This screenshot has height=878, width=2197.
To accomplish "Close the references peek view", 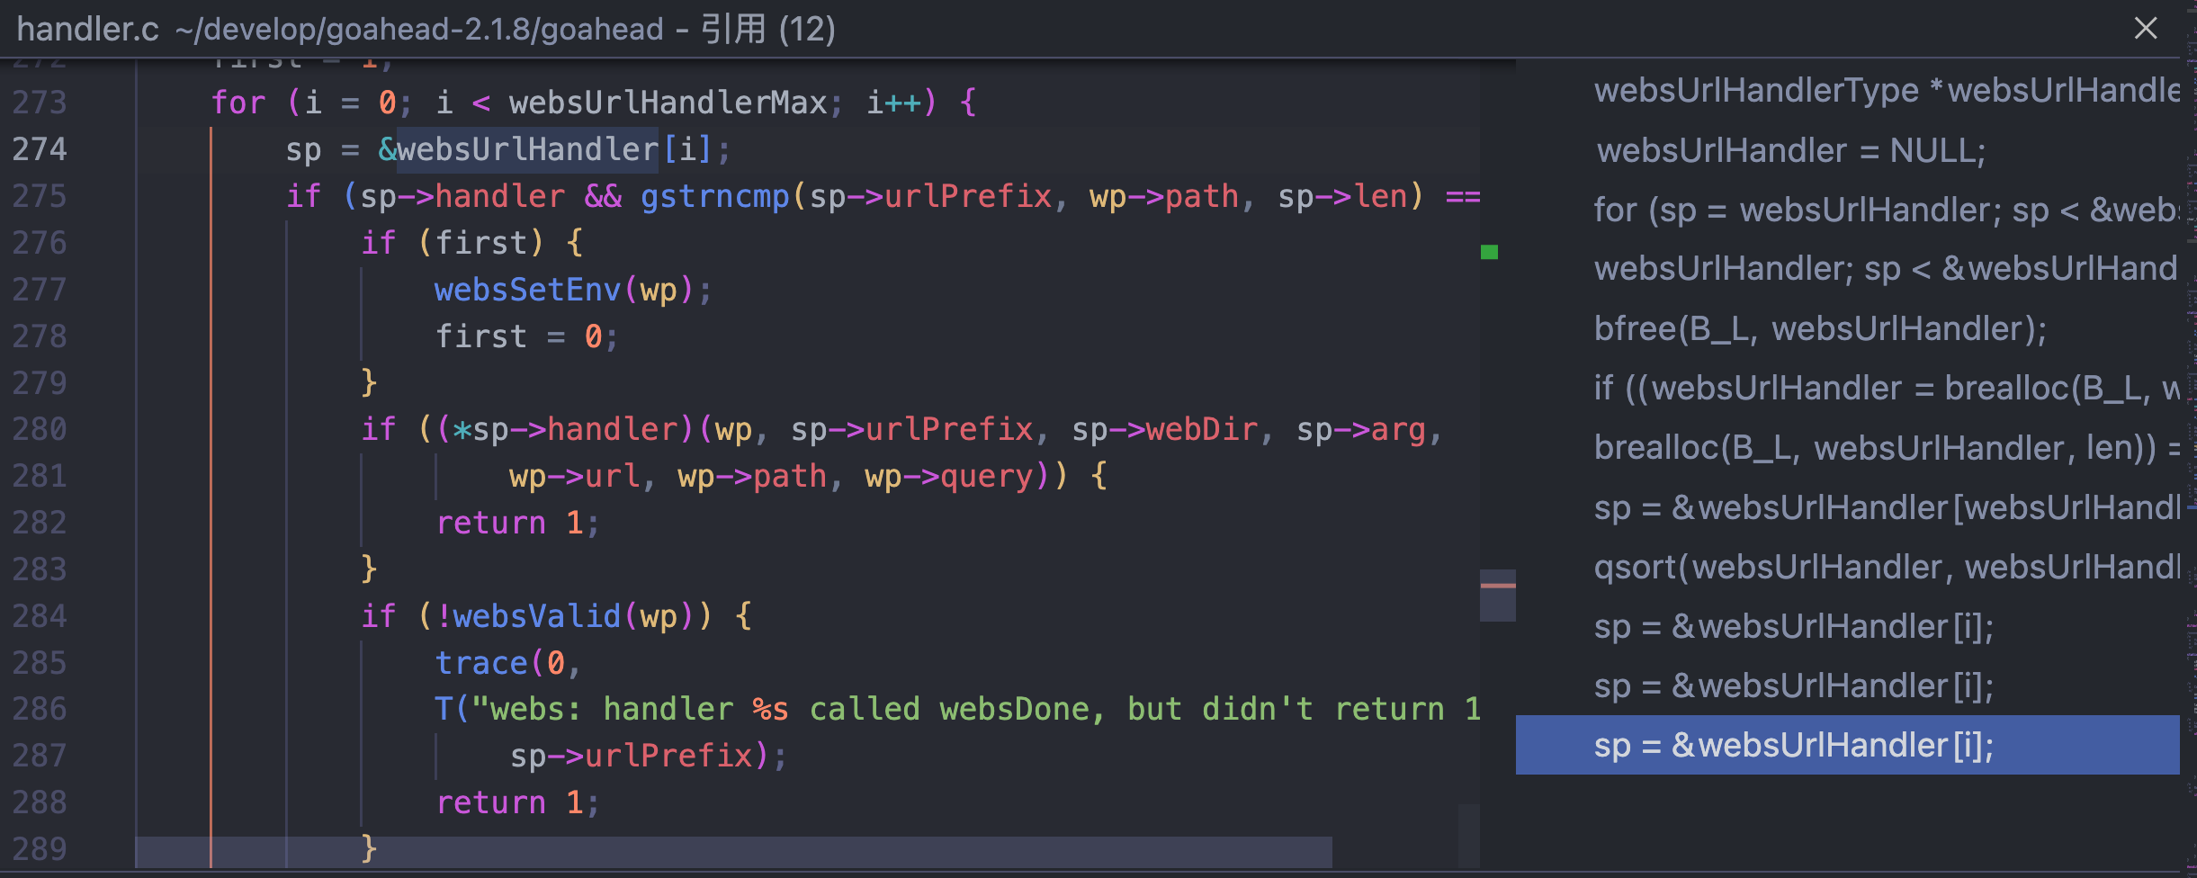I will point(2146,28).
